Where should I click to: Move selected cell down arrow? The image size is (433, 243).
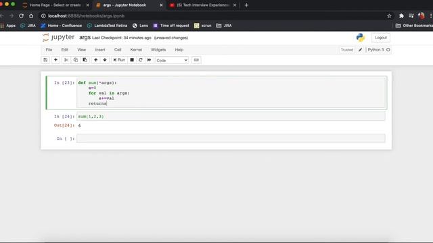[x=105, y=60]
